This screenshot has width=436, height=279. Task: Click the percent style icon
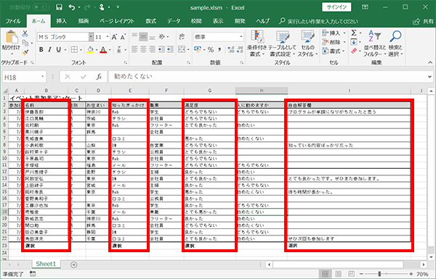click(x=211, y=50)
